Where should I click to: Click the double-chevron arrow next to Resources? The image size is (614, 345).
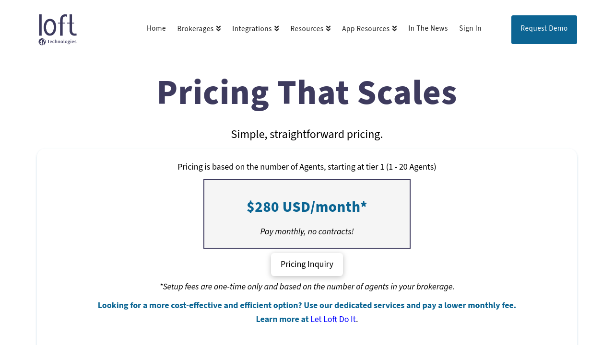(328, 29)
